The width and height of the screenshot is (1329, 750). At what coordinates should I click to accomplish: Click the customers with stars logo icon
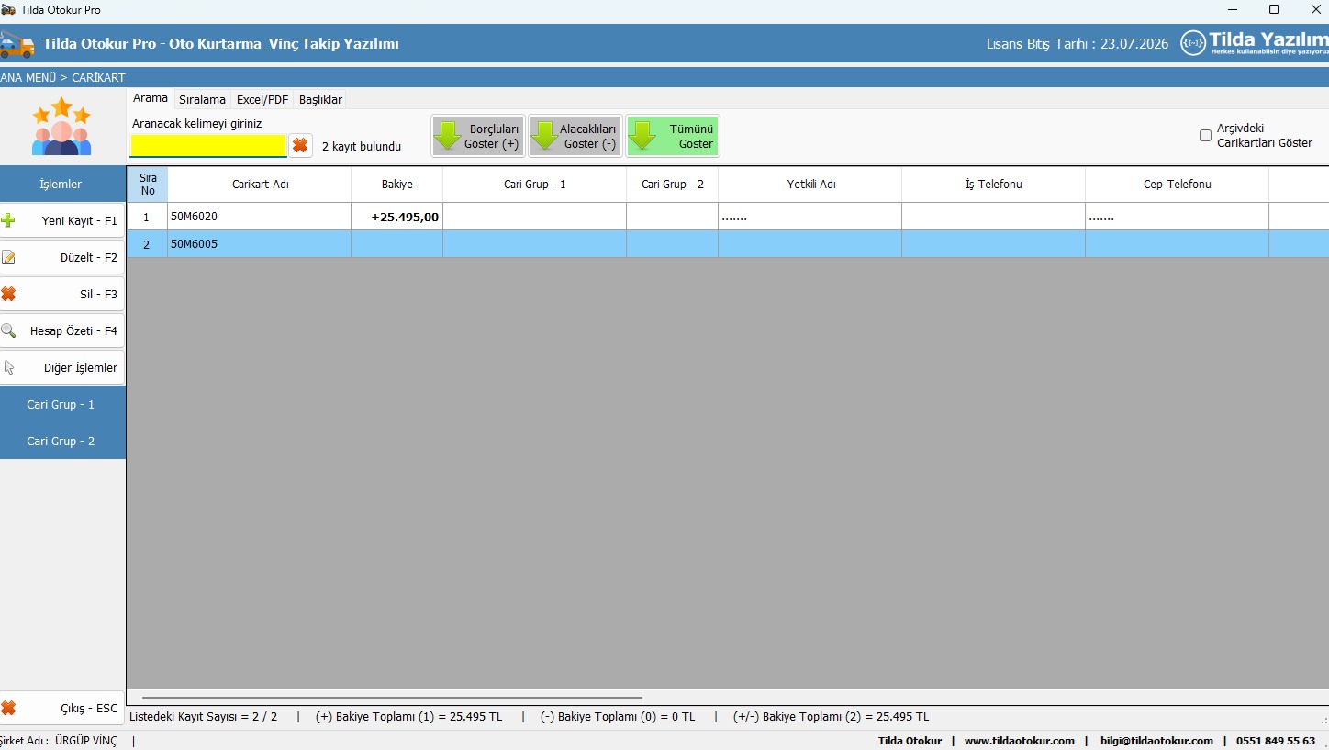coord(61,127)
